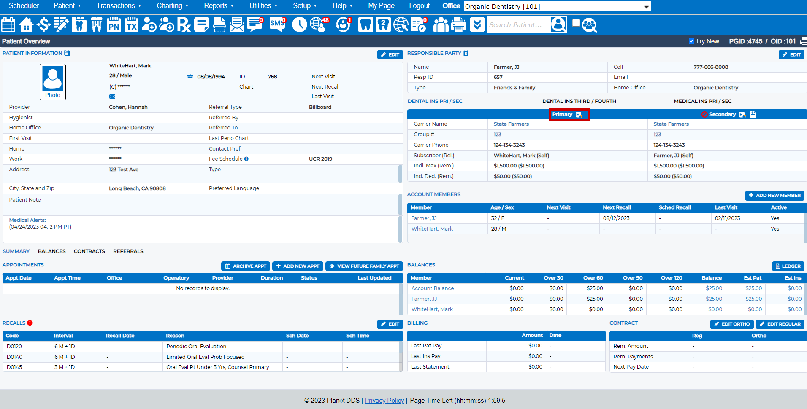Click the family search magnifier icon
The width and height of the screenshot is (807, 409).
pos(590,25)
